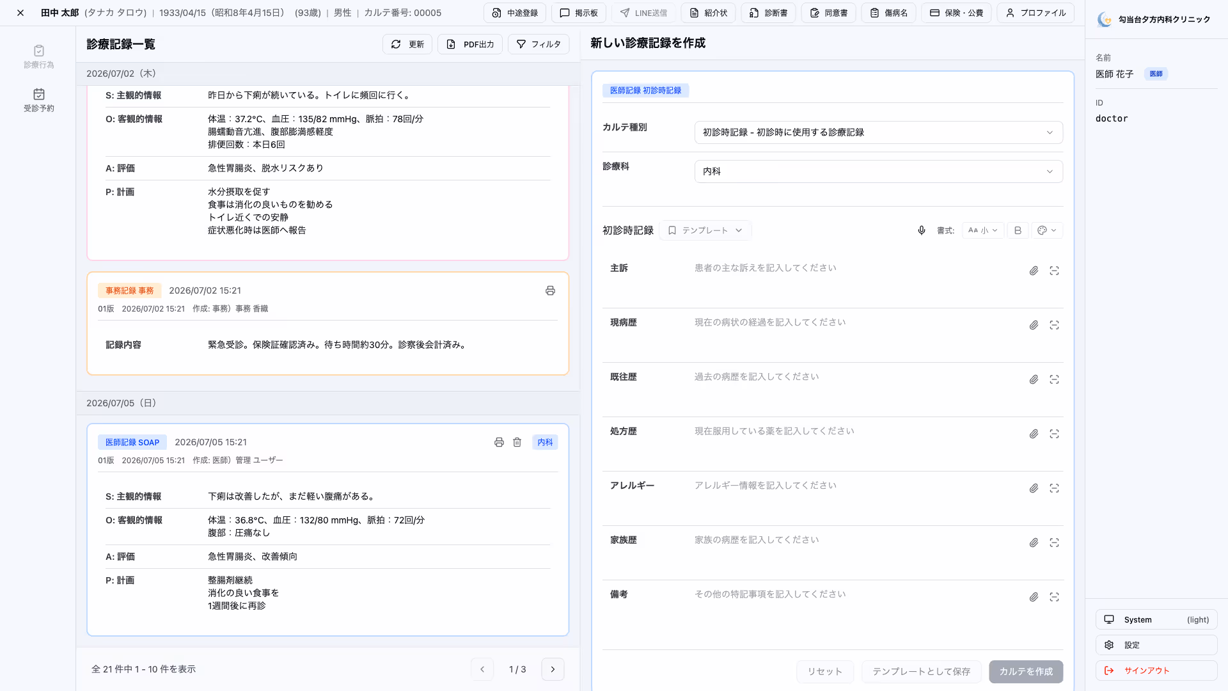The width and height of the screenshot is (1228, 691).
Task: Click the 医師記録 初診時記録 tag
Action: pyautogui.click(x=645, y=90)
